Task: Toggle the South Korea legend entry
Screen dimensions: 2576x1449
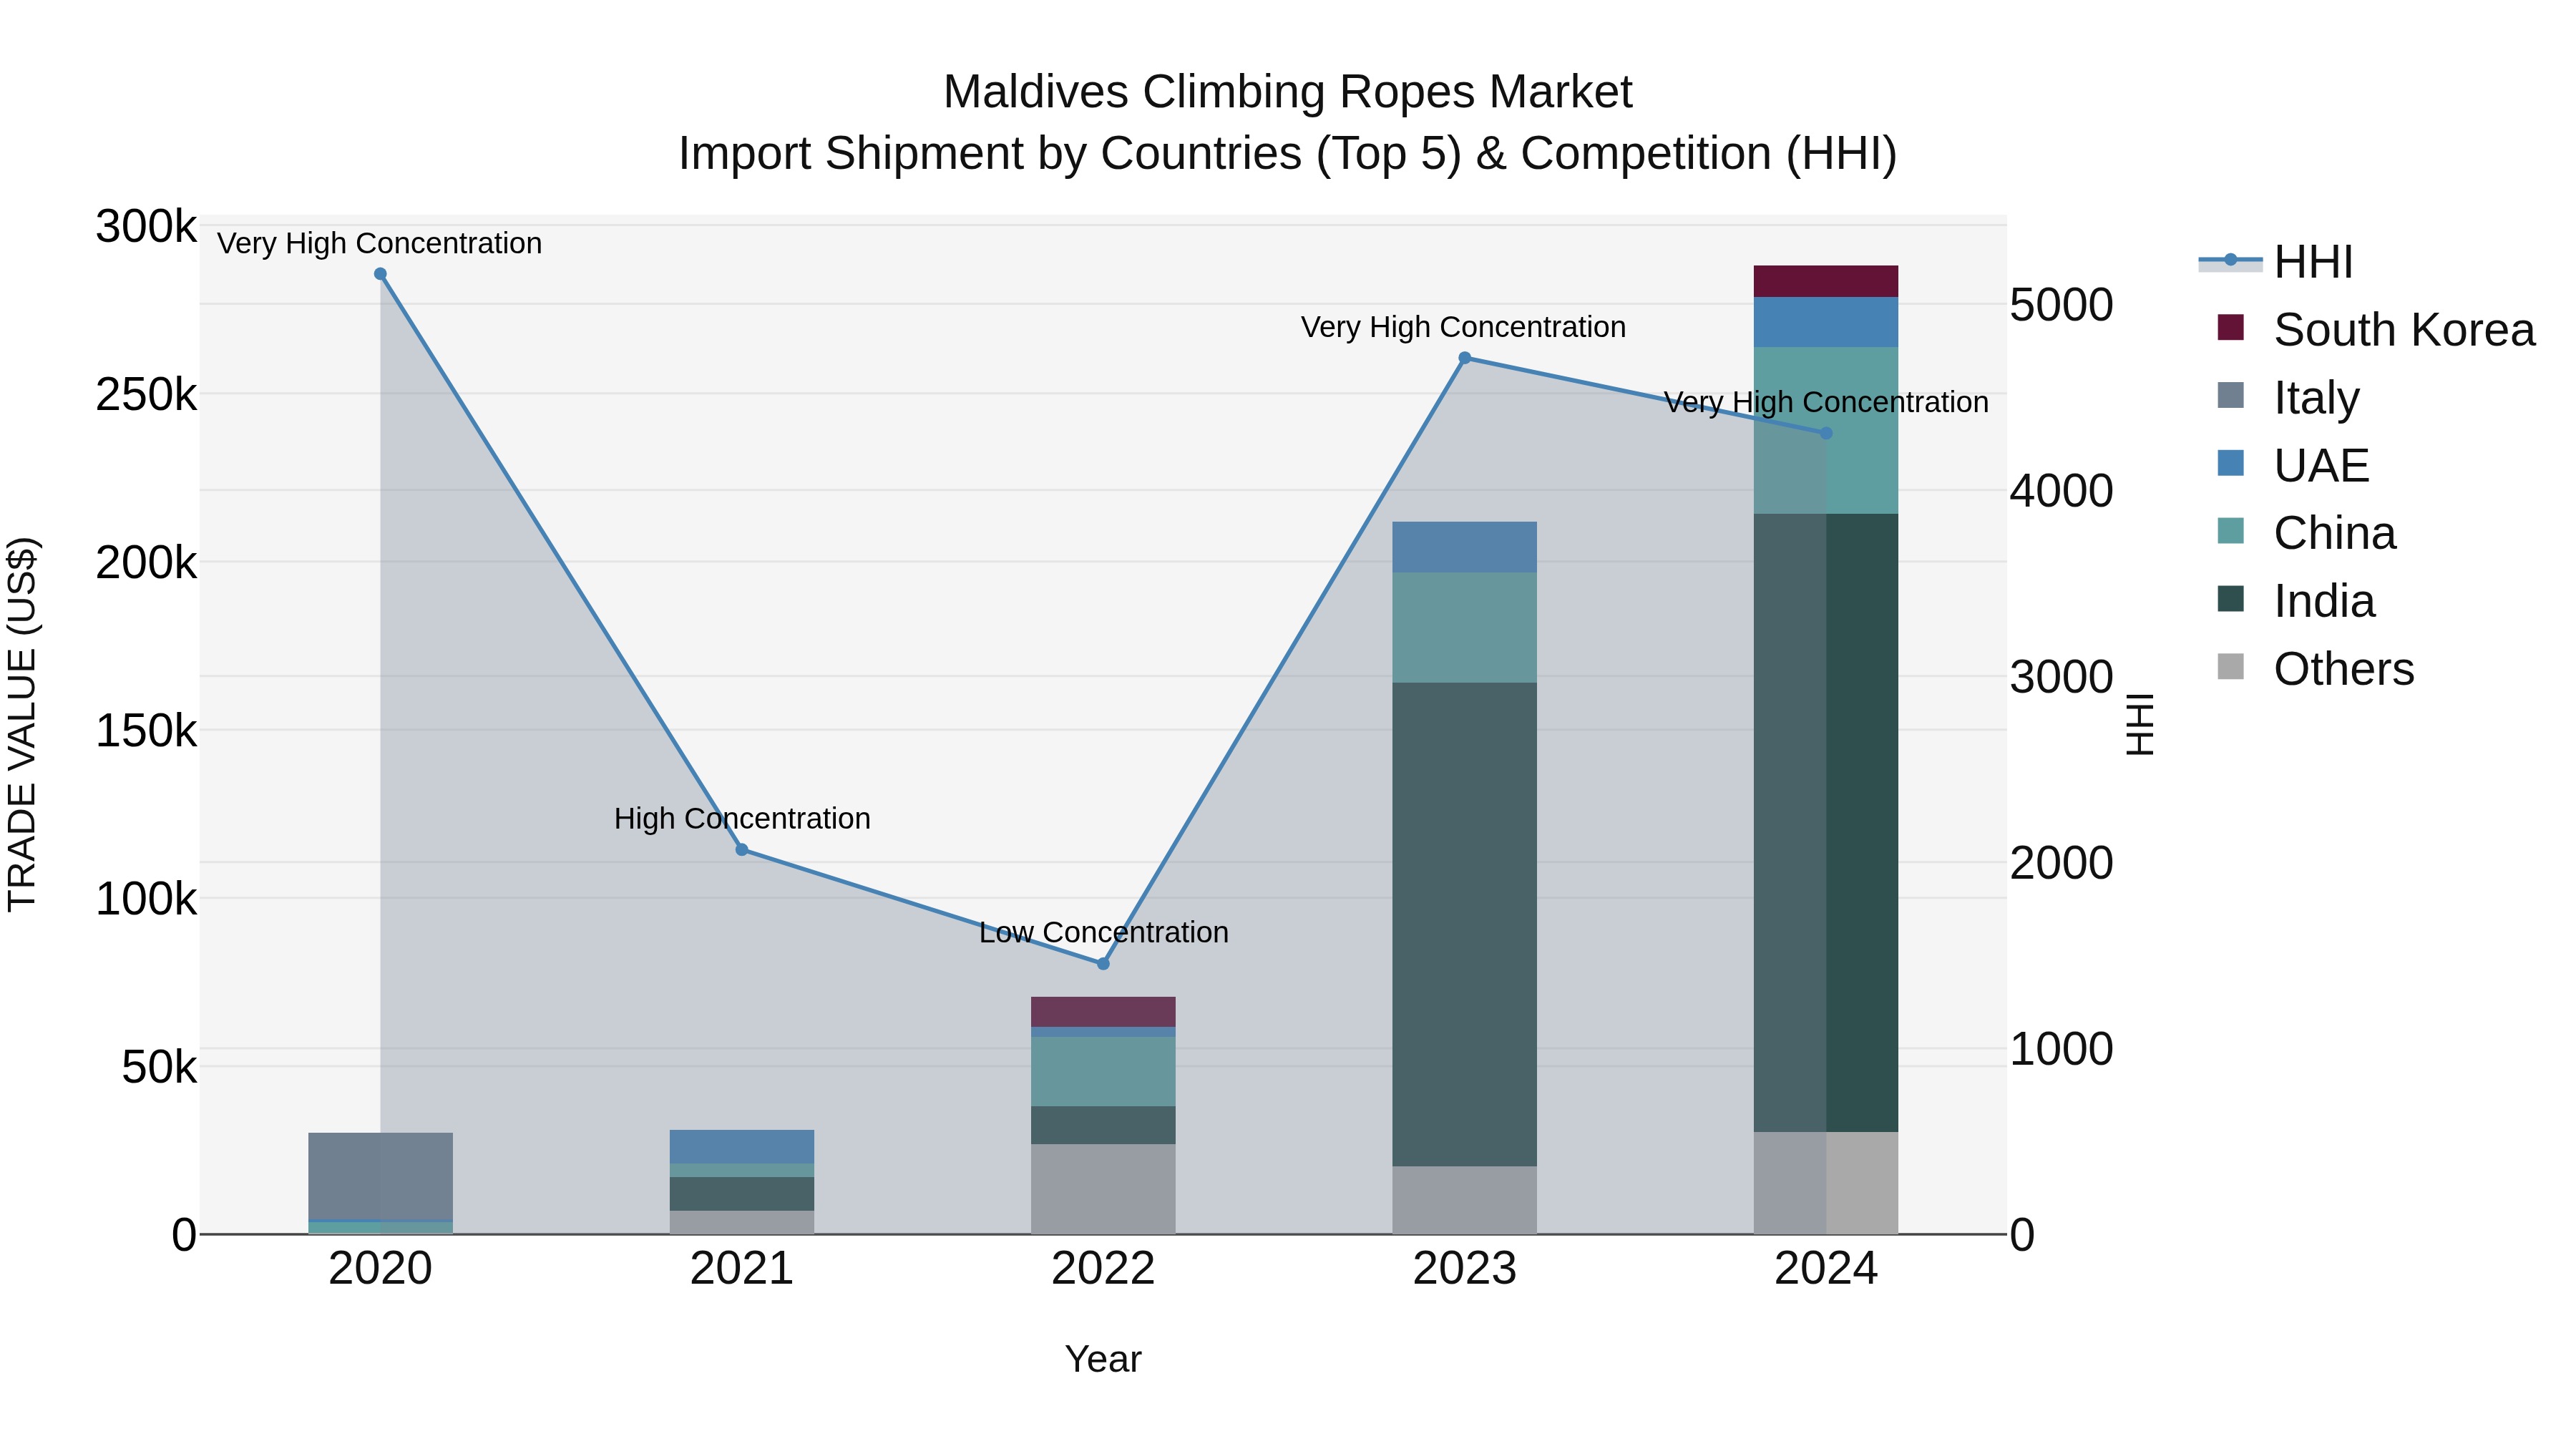Action: [x=2375, y=330]
